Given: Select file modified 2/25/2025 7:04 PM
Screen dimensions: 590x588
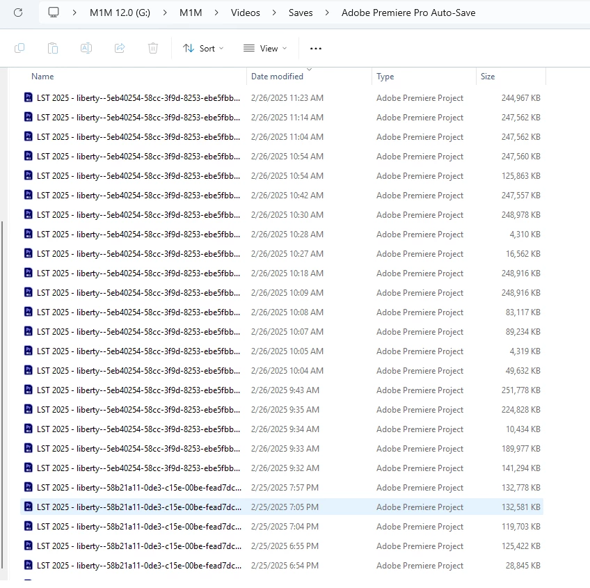Looking at the screenshot, I should [282, 527].
